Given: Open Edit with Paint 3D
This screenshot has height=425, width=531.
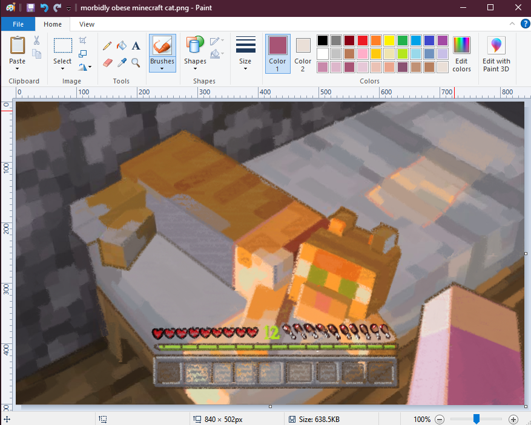Looking at the screenshot, I should (496, 54).
